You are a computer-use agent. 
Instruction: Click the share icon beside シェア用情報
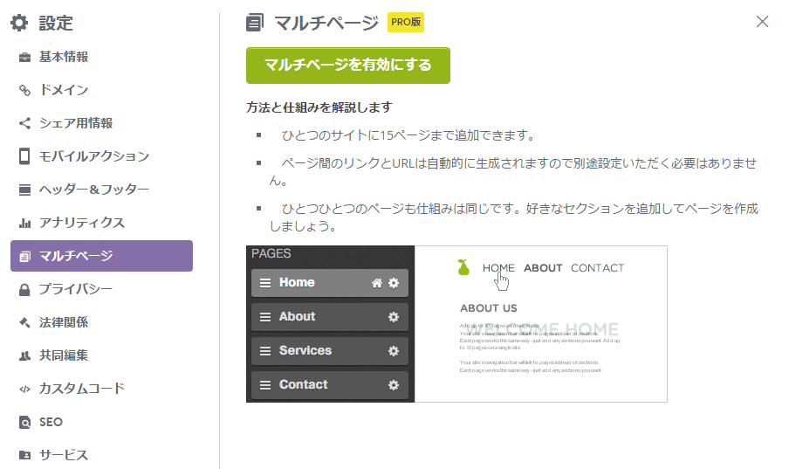(24, 123)
